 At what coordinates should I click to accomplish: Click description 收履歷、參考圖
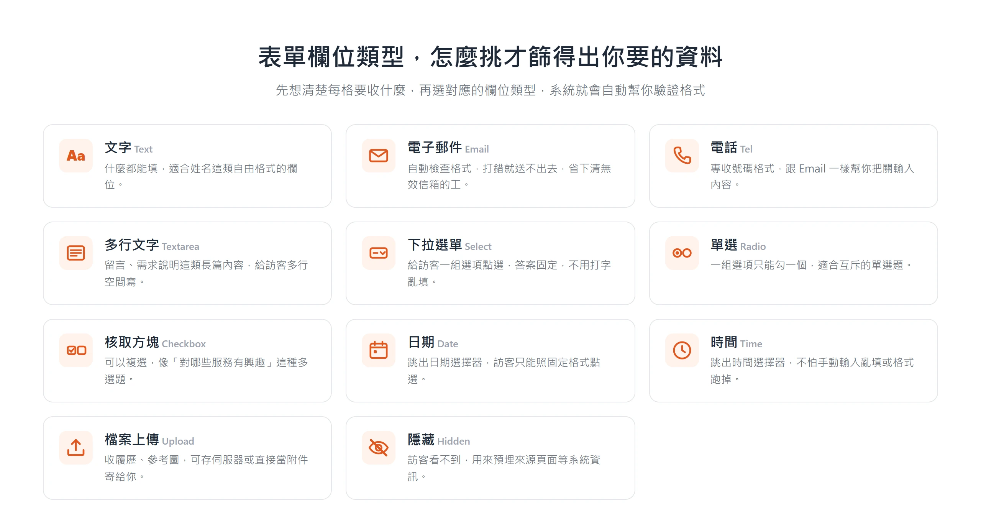206,468
